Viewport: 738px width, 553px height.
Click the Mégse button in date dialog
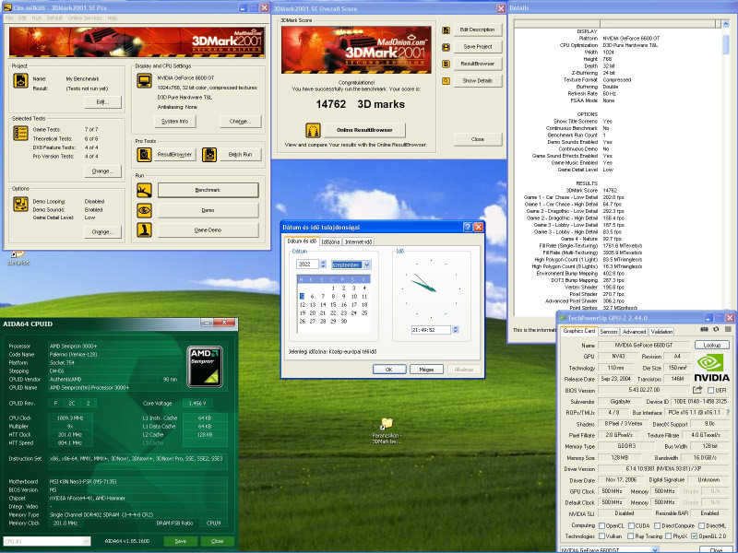pos(426,370)
